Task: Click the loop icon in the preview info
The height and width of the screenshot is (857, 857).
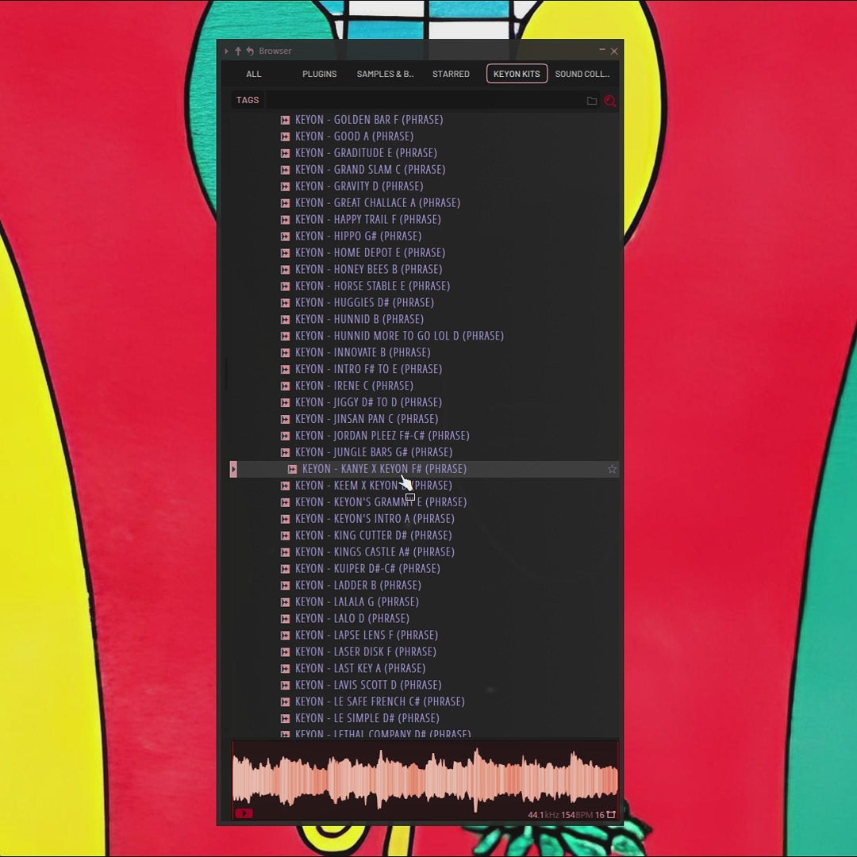Action: 611,814
